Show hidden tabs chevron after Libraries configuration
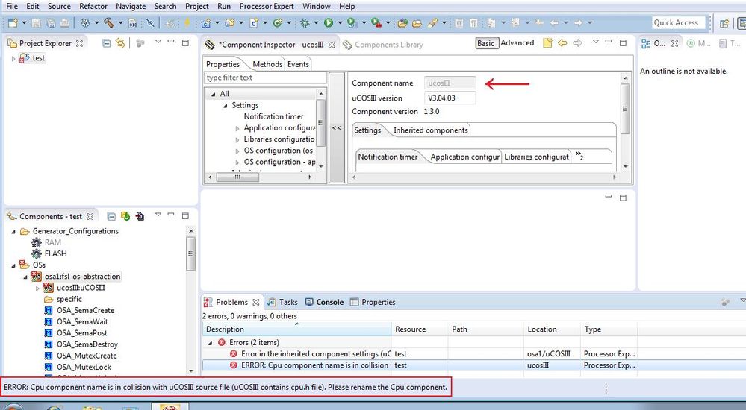Image resolution: width=746 pixels, height=410 pixels. pos(579,155)
